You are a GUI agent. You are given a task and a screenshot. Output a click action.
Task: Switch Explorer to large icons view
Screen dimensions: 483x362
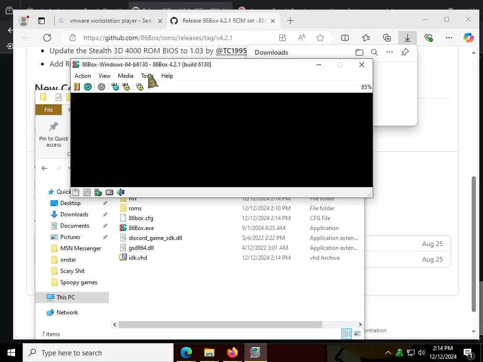357,334
